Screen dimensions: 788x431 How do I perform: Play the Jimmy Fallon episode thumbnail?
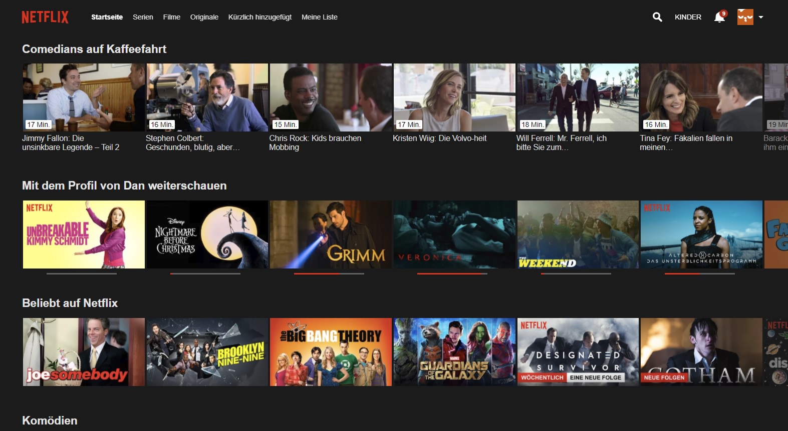84,97
